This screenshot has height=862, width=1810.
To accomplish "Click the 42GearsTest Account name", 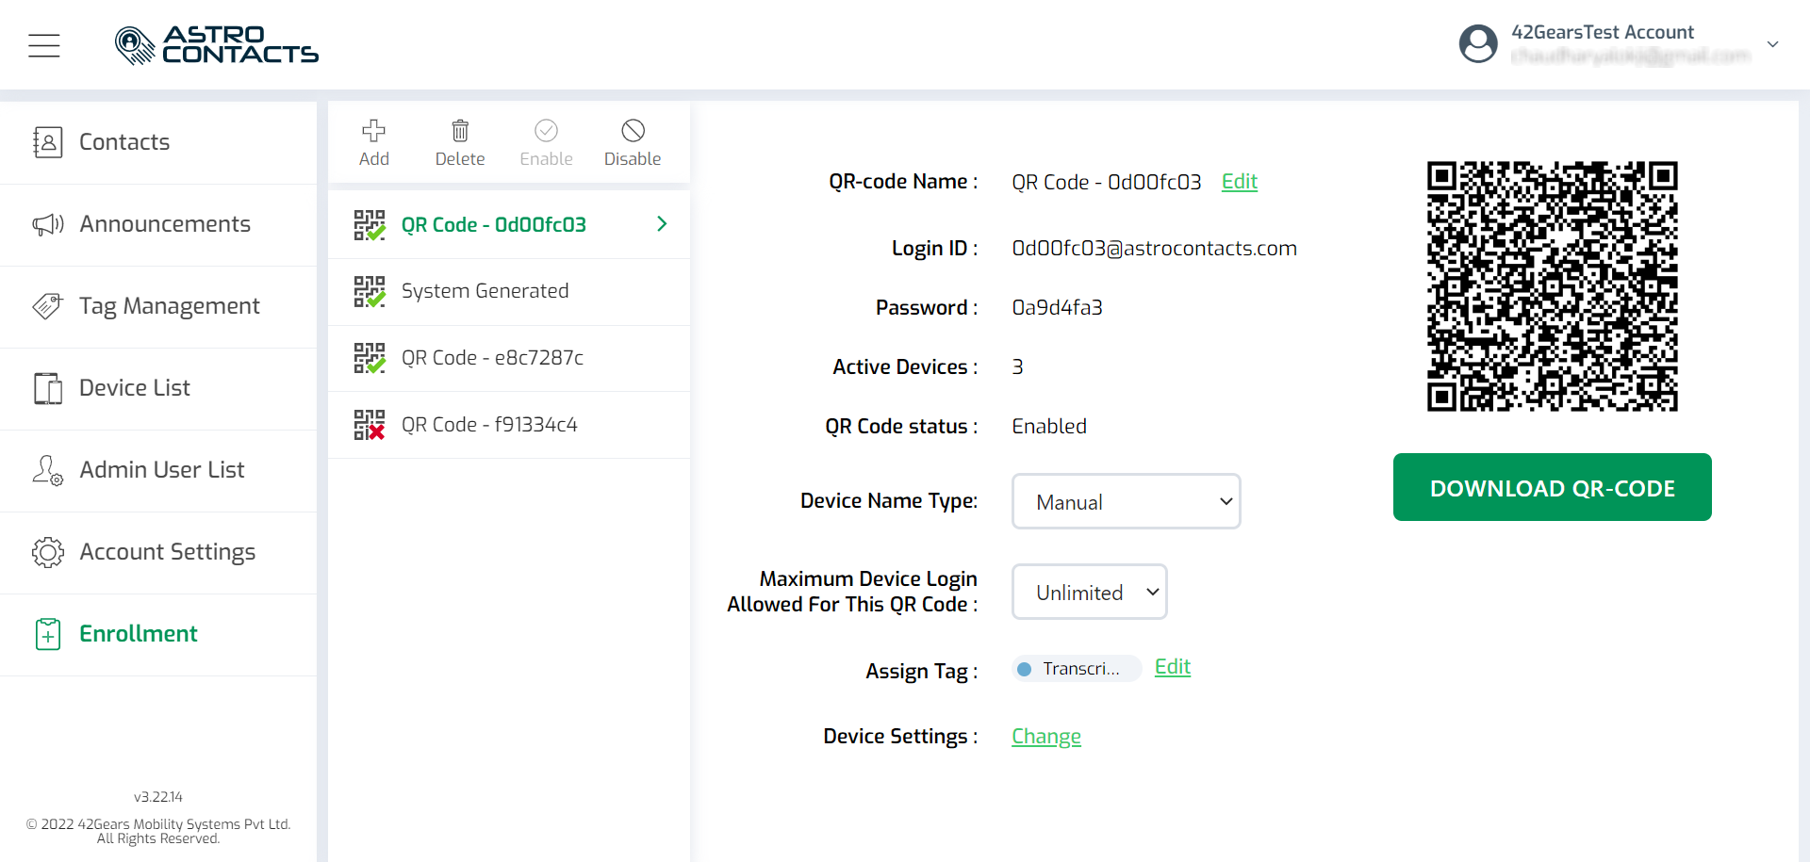I will pyautogui.click(x=1603, y=32).
